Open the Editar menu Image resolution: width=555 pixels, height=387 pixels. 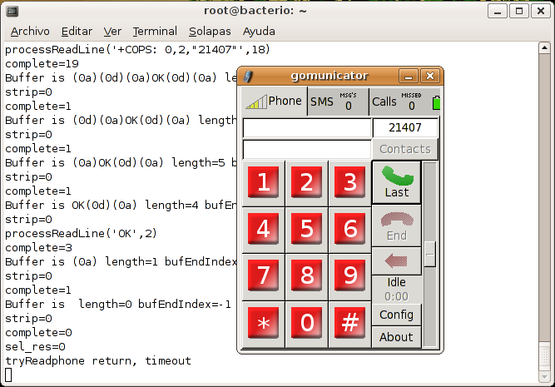click(77, 31)
